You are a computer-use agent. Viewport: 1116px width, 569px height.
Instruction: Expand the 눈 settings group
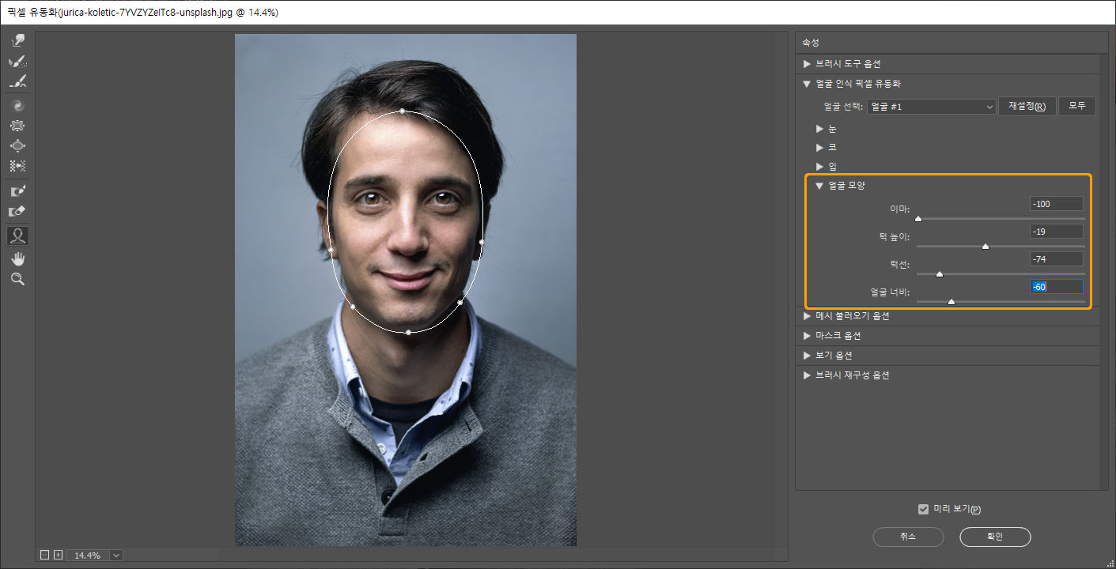819,129
